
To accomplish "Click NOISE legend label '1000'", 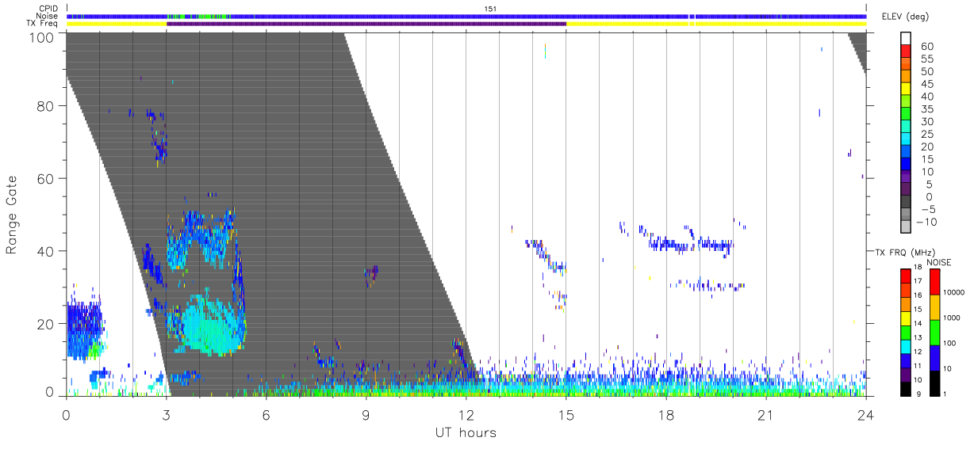I will click(x=953, y=318).
